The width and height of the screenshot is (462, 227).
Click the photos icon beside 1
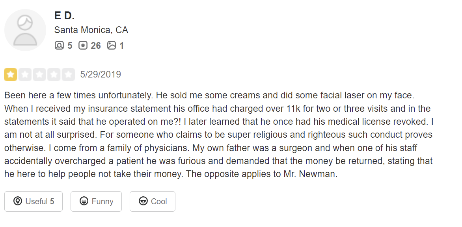(112, 46)
